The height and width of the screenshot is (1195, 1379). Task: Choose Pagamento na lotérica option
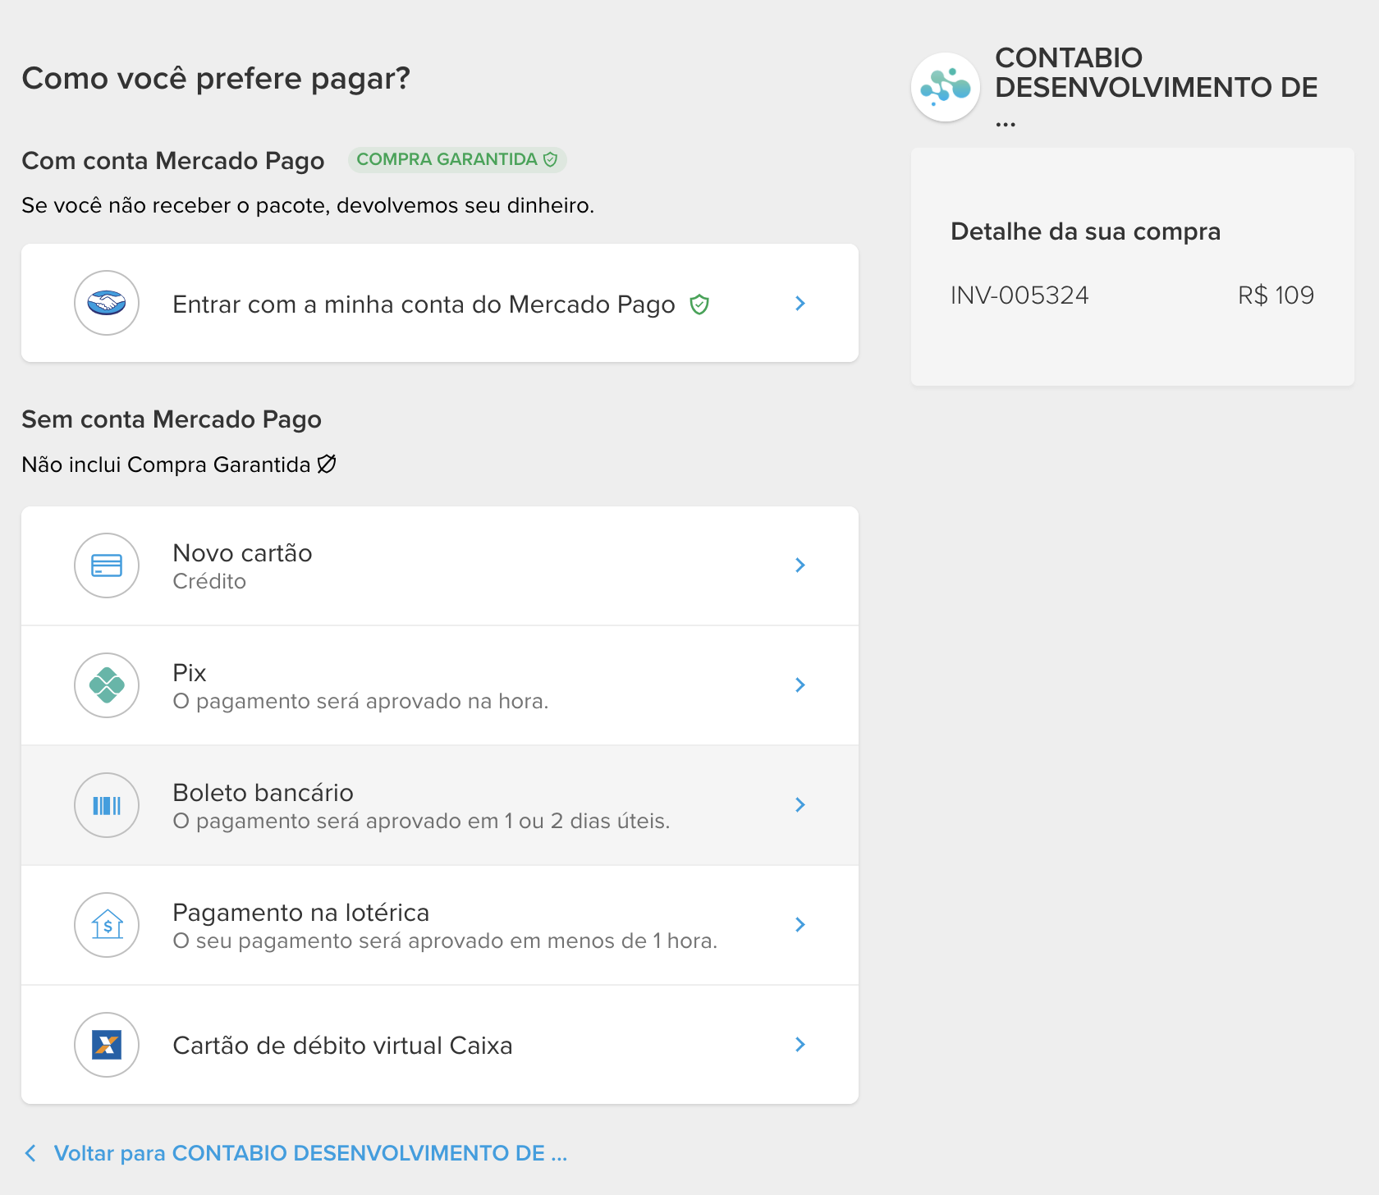coord(440,925)
